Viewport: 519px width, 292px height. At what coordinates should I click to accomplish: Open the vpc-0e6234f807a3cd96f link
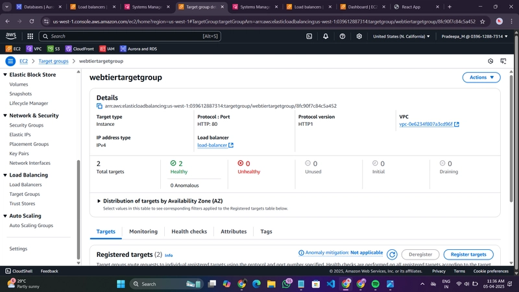click(429, 124)
